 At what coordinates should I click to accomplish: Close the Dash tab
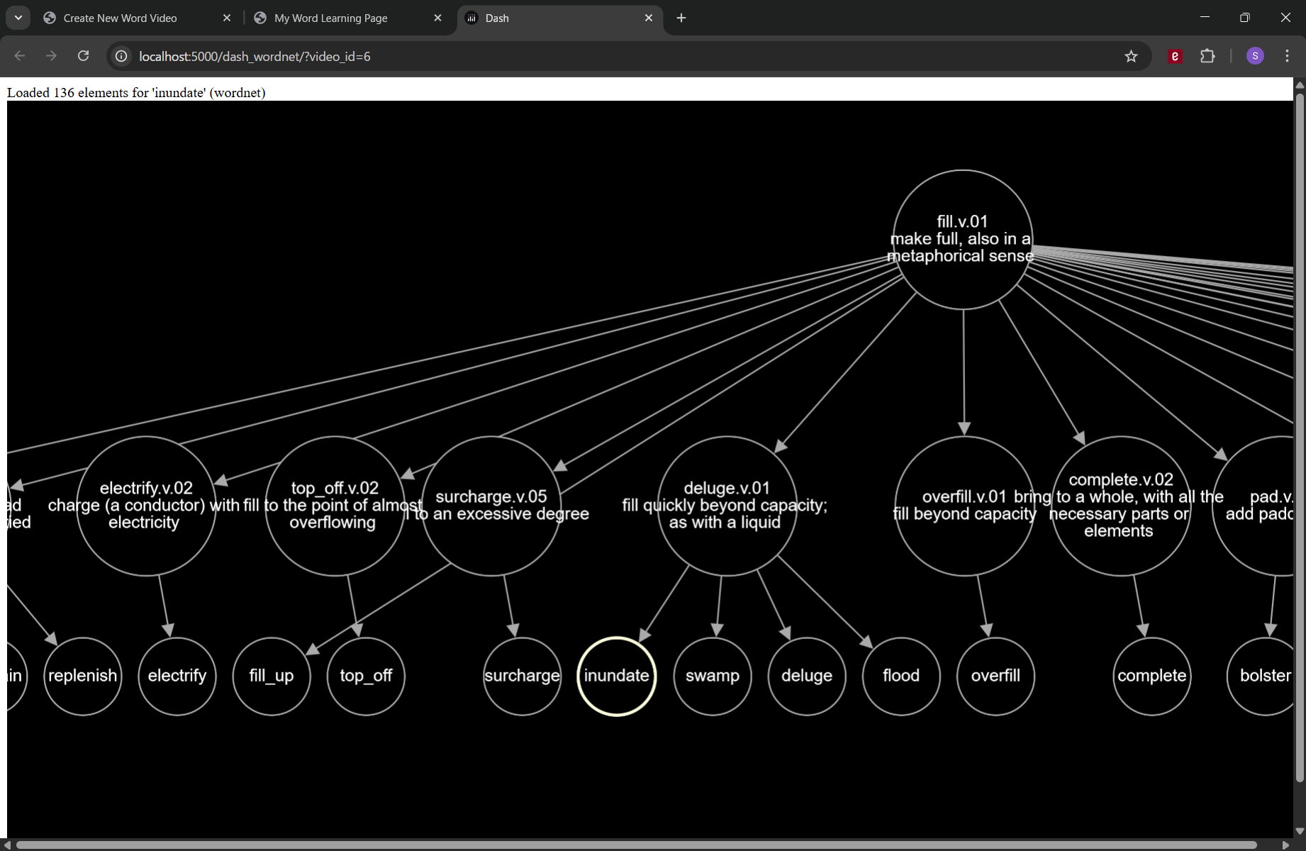648,18
